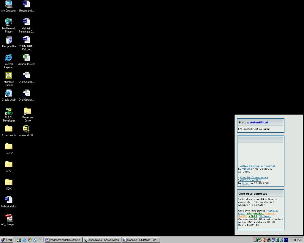The width and height of the screenshot is (304, 243).
Task: Open the My Computer desktop icon
Action: coord(9,4)
